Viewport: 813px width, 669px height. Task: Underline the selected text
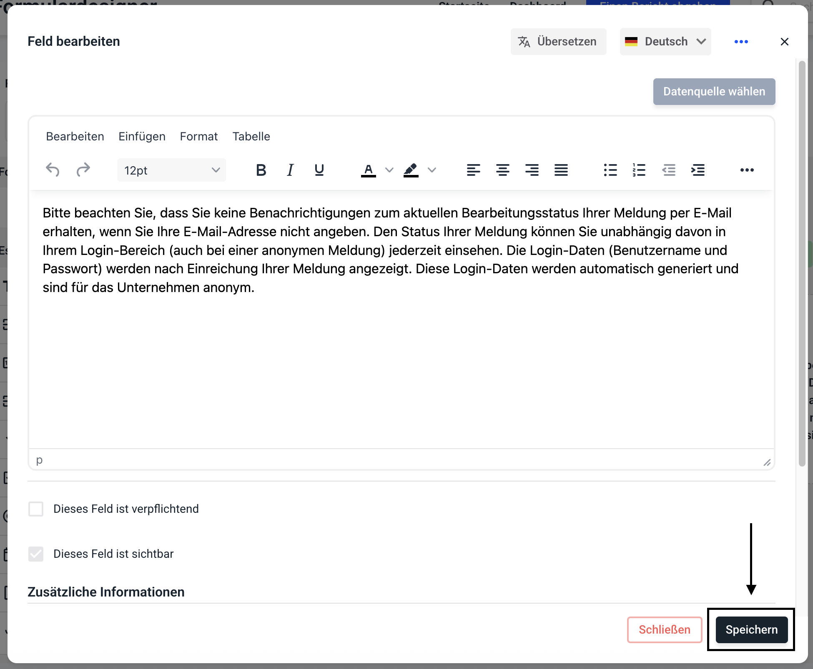point(319,170)
